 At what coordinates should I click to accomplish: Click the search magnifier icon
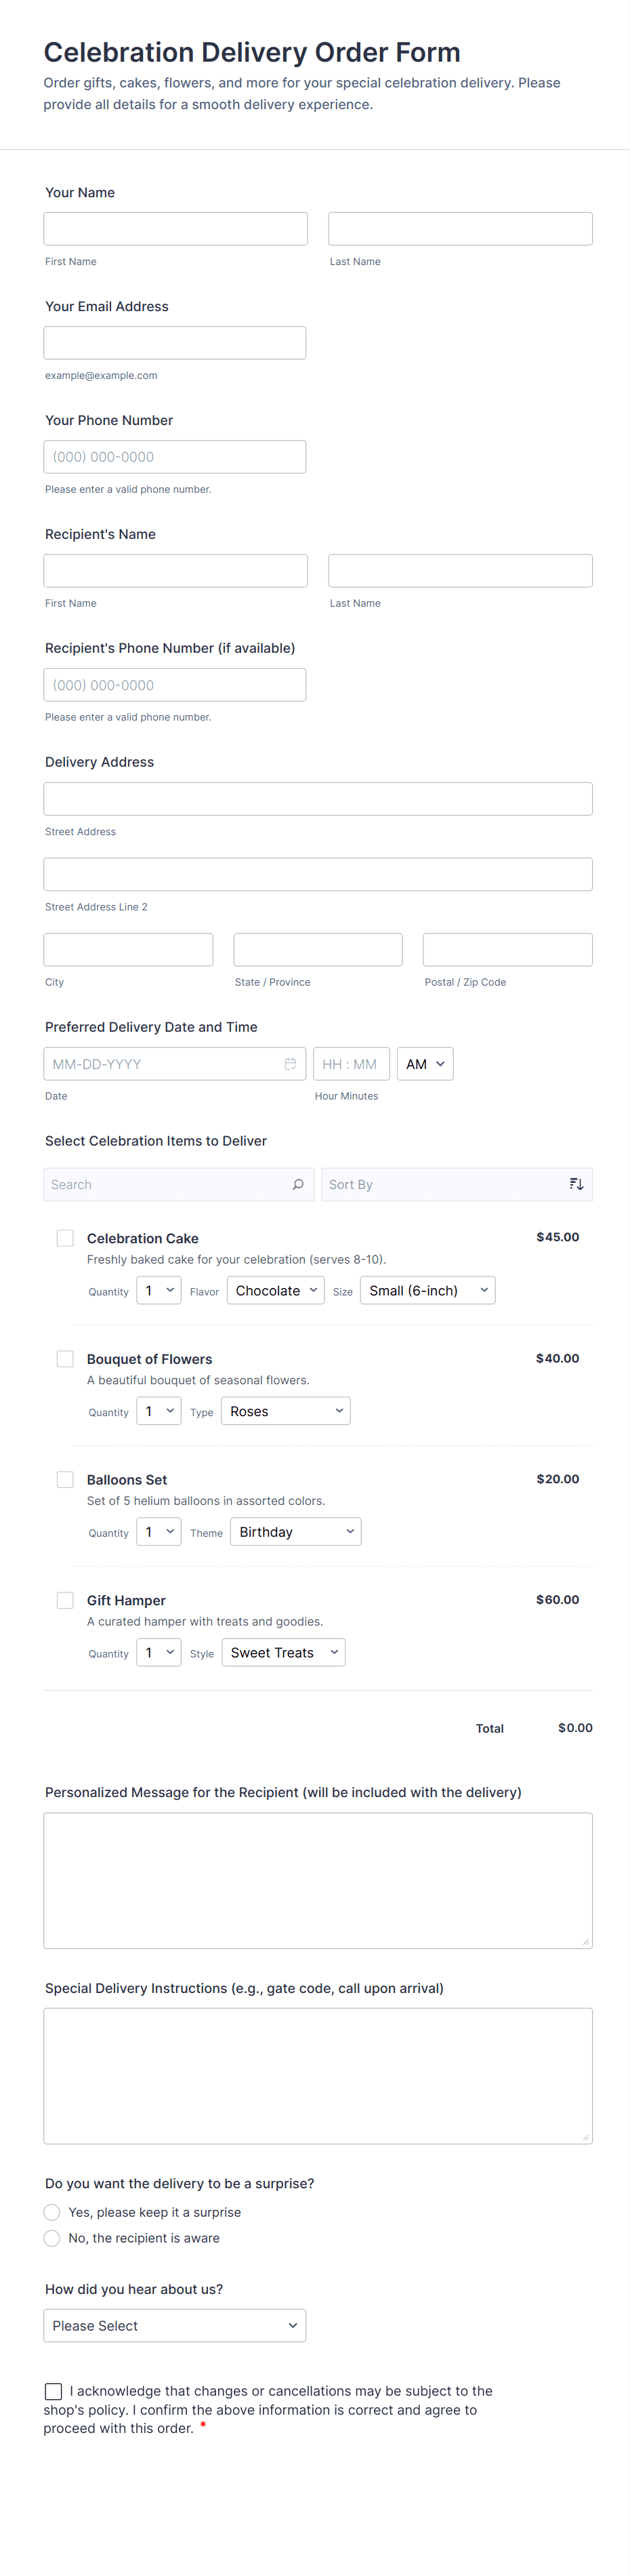(x=298, y=1184)
